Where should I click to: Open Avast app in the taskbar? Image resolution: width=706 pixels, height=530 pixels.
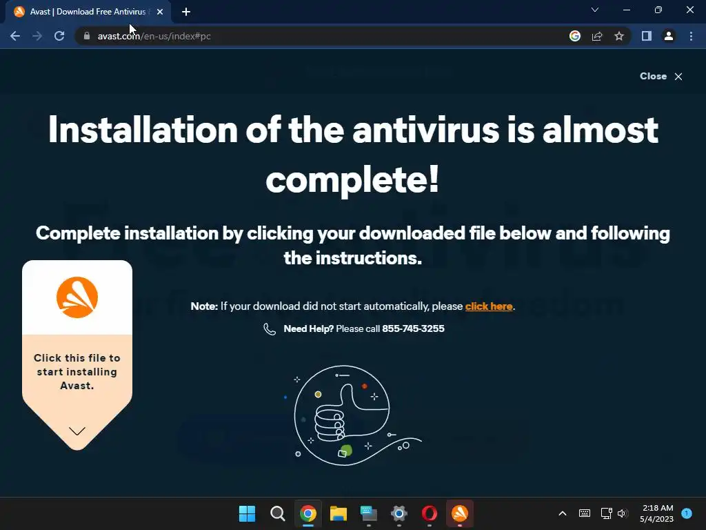460,513
